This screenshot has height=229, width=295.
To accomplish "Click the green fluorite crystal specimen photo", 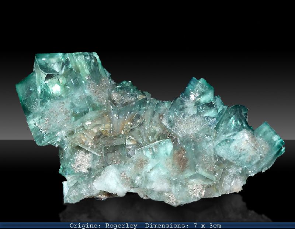I will (x=150, y=129).
